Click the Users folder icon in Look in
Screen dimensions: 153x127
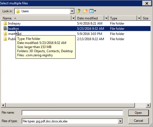pos(18,11)
